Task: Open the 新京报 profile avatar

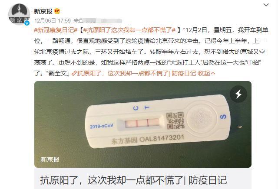Action: tap(19, 14)
